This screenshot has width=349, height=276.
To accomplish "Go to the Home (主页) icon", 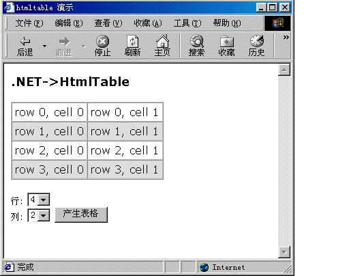I will coord(162,41).
